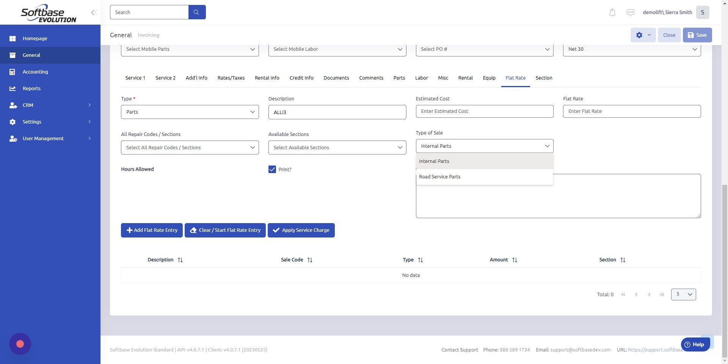Collapse the sidebar using the chevron icon
728x364 pixels.
pos(94,12)
